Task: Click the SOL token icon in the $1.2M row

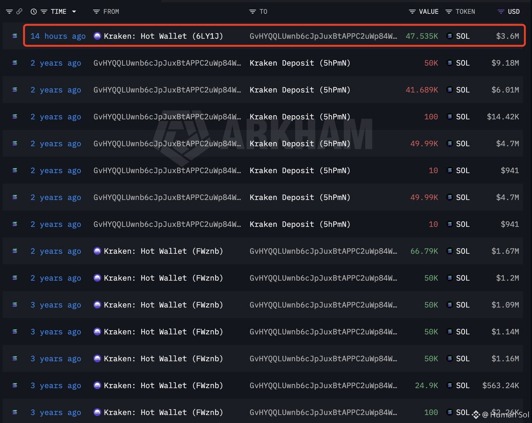Action: click(x=450, y=278)
